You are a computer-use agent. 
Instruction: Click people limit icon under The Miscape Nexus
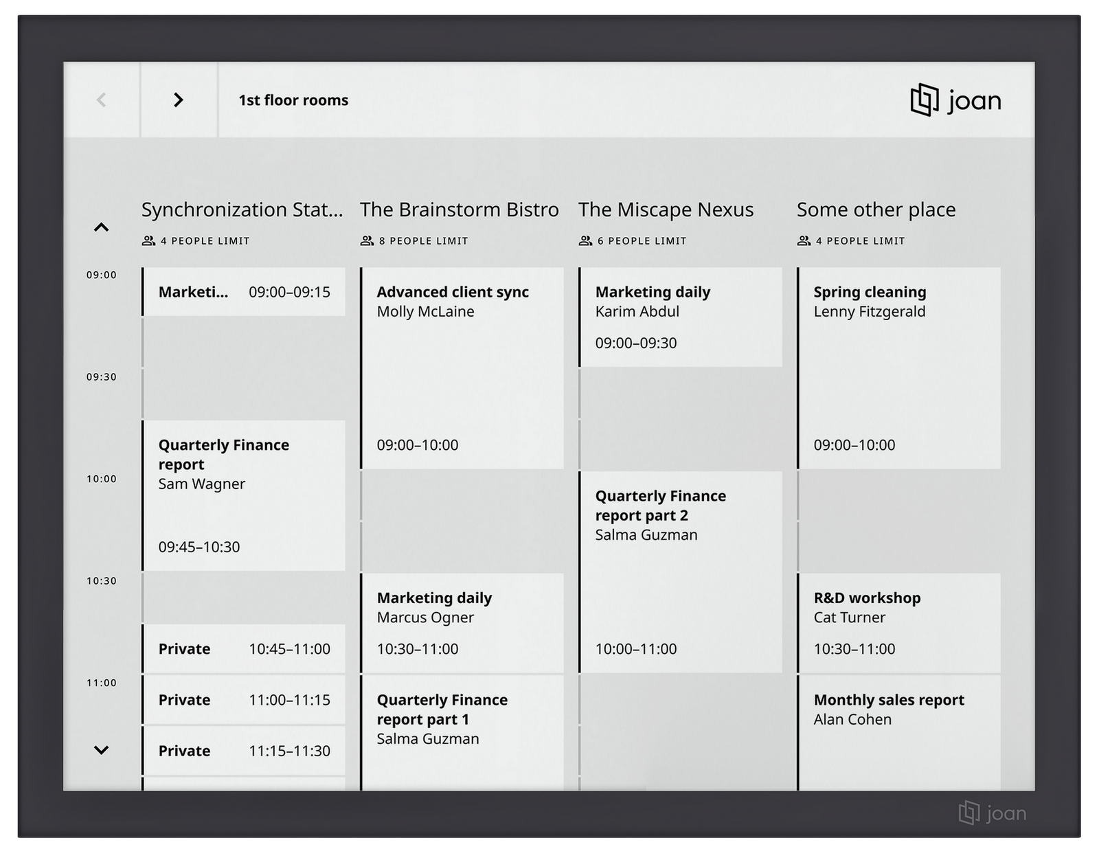pyautogui.click(x=585, y=241)
